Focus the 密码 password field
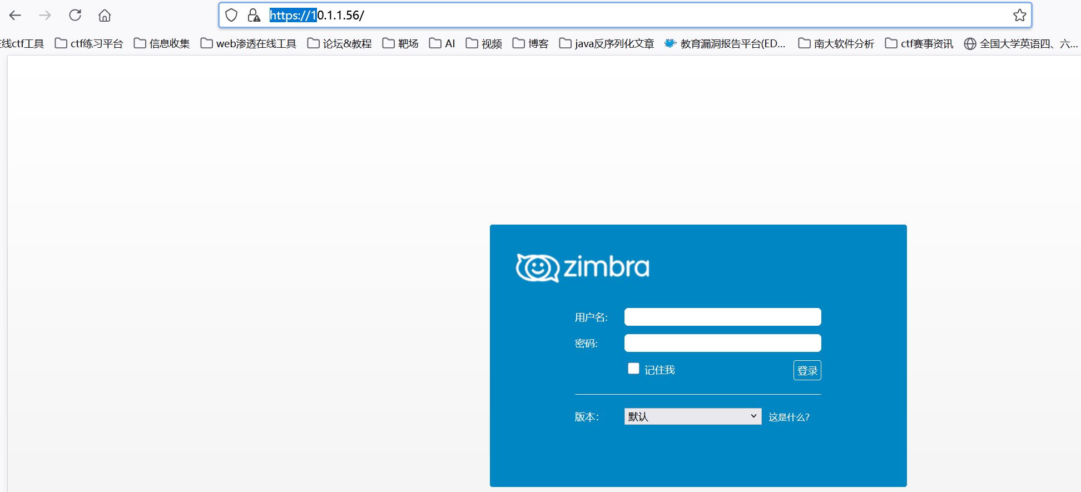 (x=722, y=343)
